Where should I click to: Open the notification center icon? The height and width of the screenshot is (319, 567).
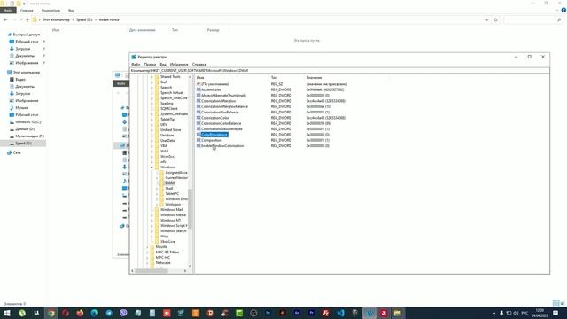(555, 313)
